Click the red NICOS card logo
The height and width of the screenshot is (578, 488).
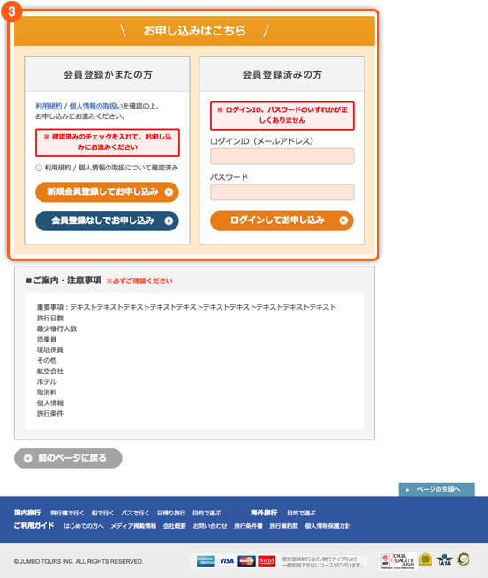click(267, 561)
